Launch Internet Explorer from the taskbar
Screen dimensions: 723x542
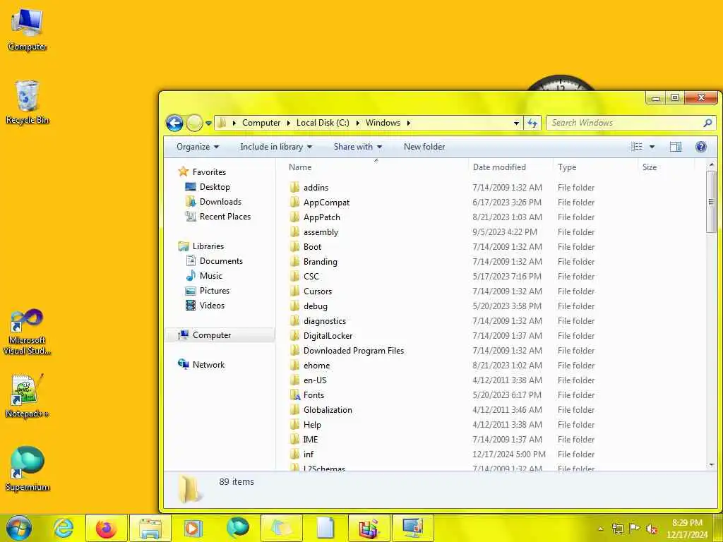[63, 528]
